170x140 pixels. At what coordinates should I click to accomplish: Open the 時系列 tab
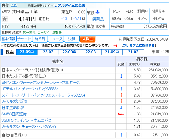pyautogui.click(x=40, y=39)
